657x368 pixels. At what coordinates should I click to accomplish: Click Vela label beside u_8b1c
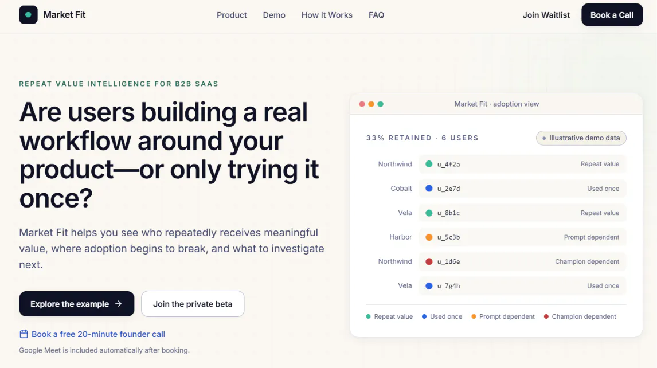[x=405, y=213]
